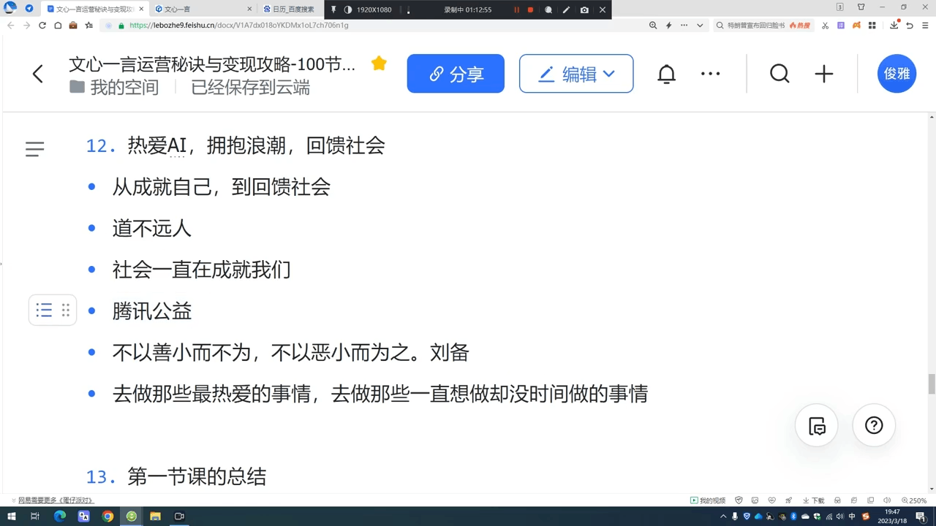Click news link 网易需要更多《蛋仔派对》
936x526 pixels.
point(56,500)
